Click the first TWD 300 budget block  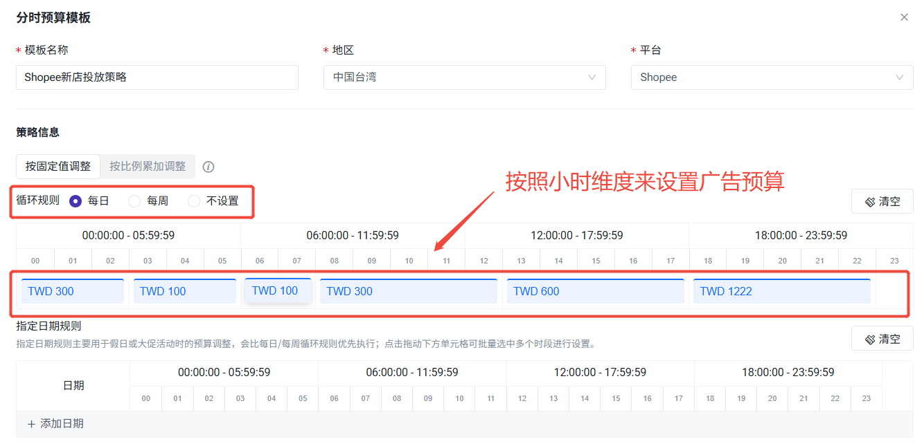click(x=72, y=291)
